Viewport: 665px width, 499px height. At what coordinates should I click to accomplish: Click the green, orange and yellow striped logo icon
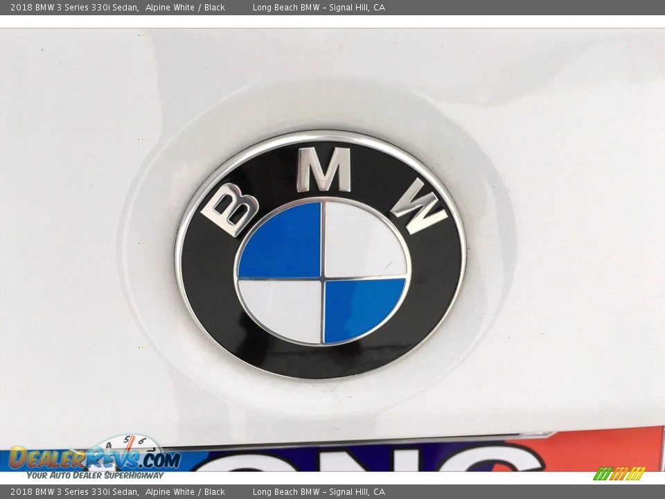tap(619, 473)
